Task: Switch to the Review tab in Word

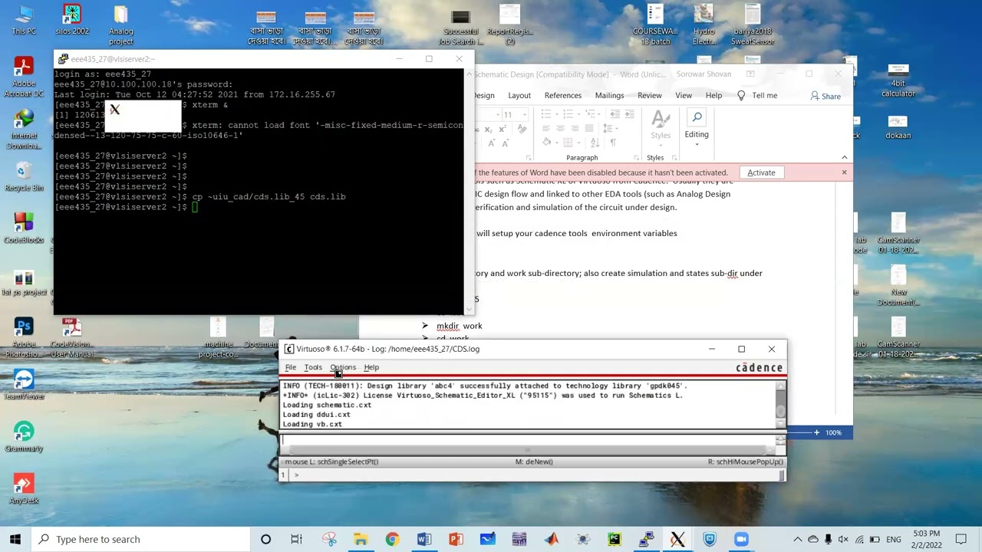Action: pos(649,95)
